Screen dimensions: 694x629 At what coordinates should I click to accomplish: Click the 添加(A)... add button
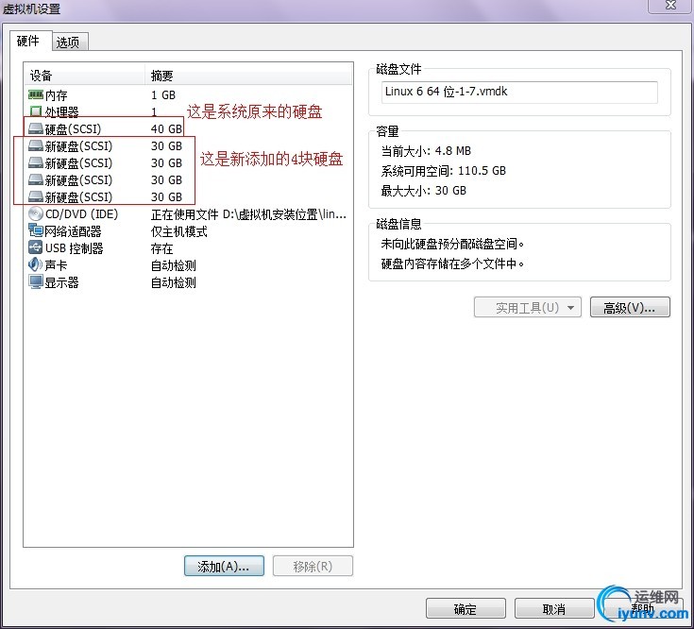click(x=224, y=566)
